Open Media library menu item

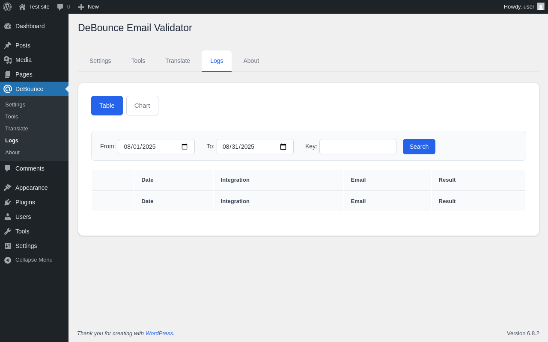point(34,60)
